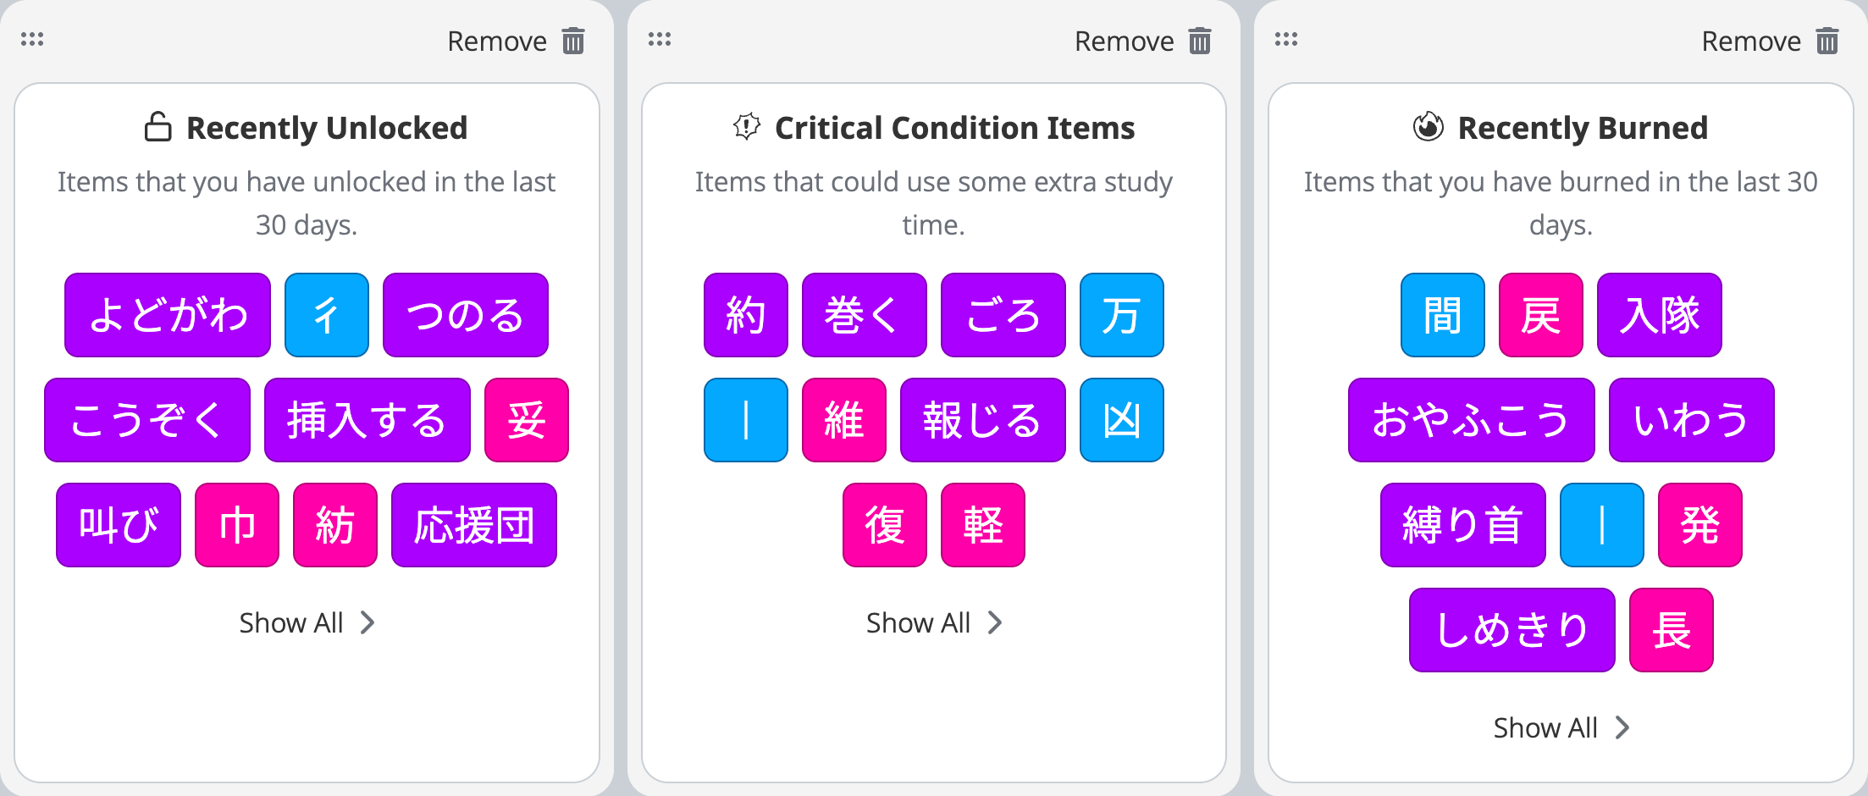Click the trash icon on Critical Condition widget

pyautogui.click(x=1200, y=41)
